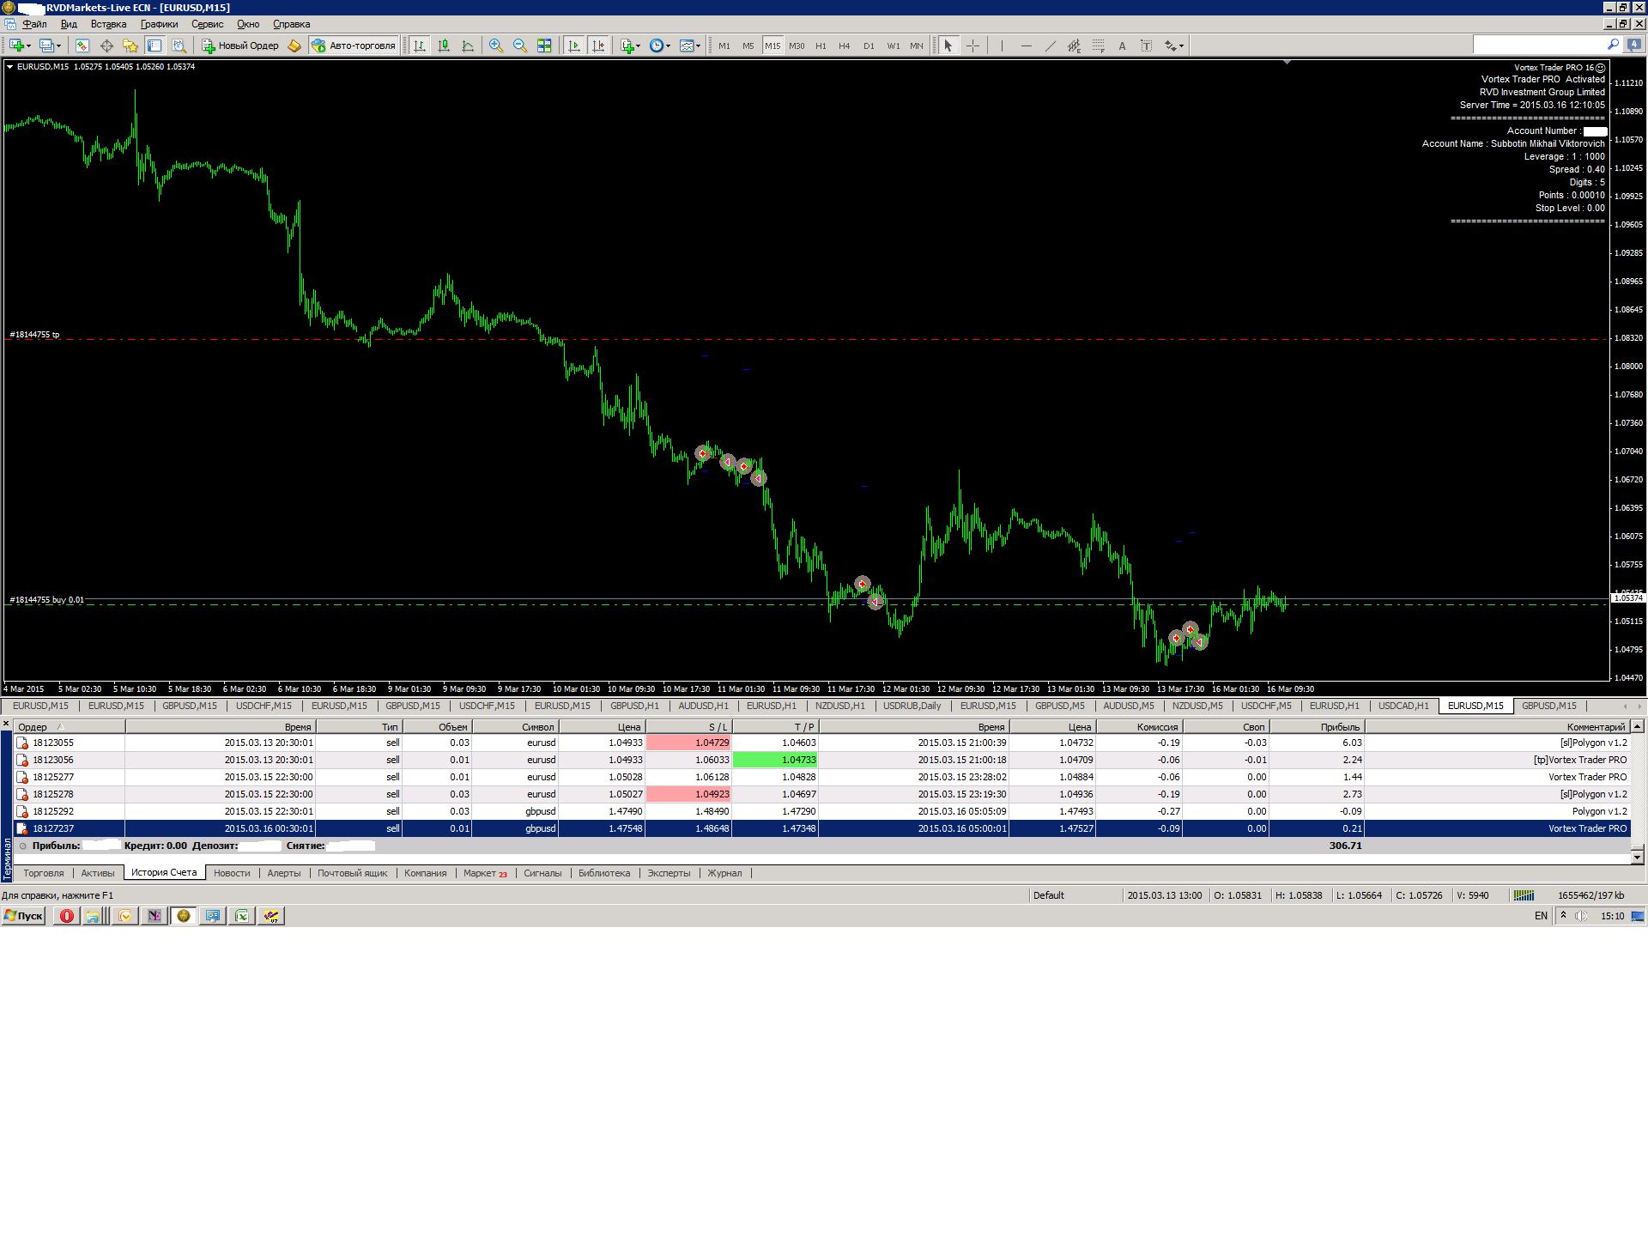Open the Торговля terminal tab
Image resolution: width=1648 pixels, height=1243 pixels.
(44, 873)
